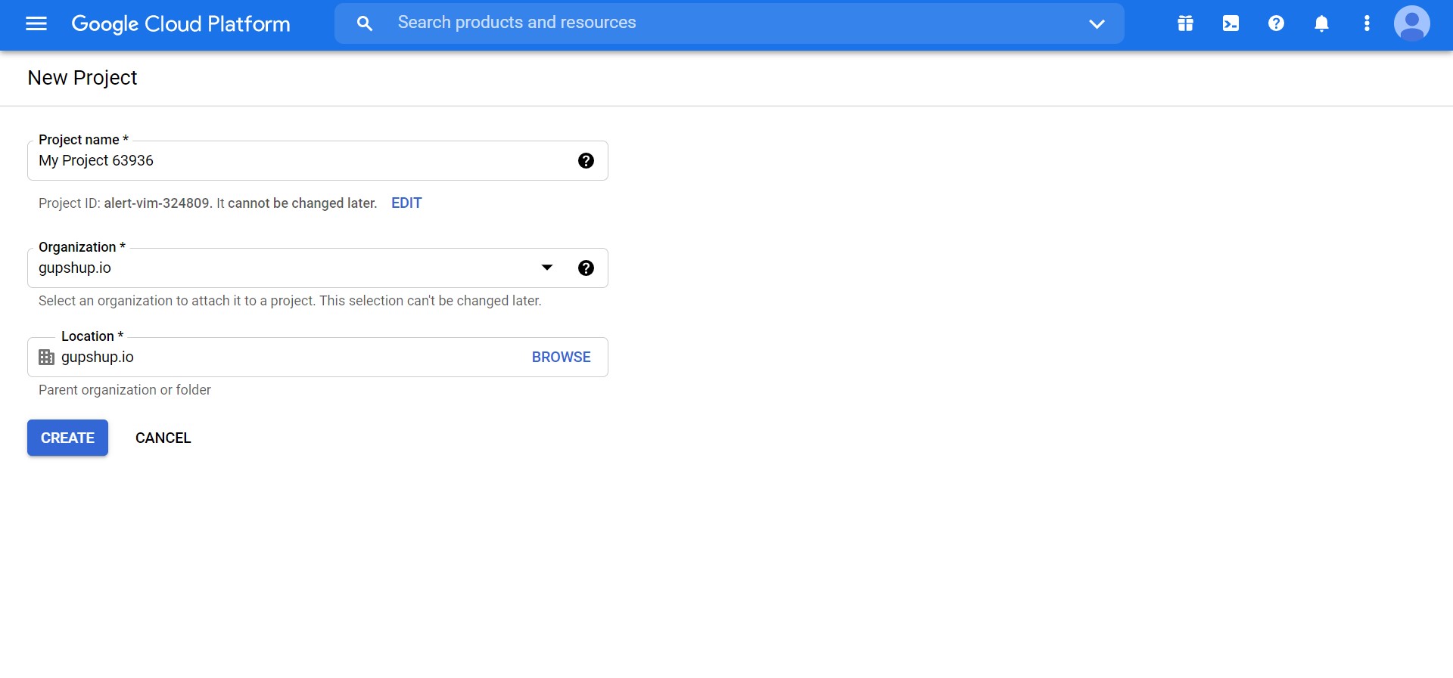Open the user account avatar
The width and height of the screenshot is (1453, 678).
tap(1412, 23)
